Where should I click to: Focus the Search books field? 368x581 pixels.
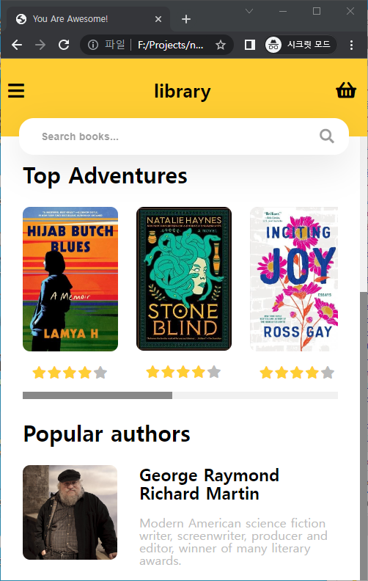(x=177, y=136)
